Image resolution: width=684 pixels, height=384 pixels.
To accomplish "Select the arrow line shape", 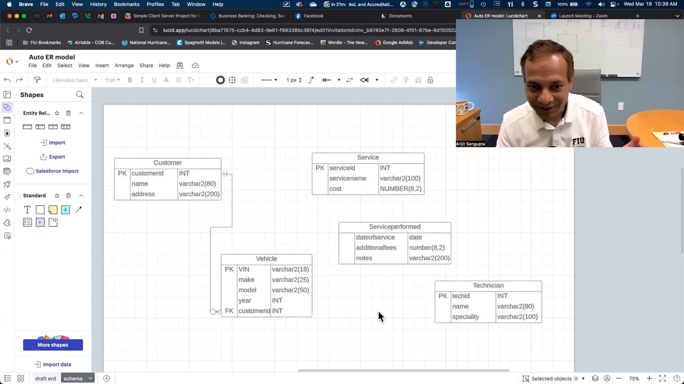I will pyautogui.click(x=78, y=210).
